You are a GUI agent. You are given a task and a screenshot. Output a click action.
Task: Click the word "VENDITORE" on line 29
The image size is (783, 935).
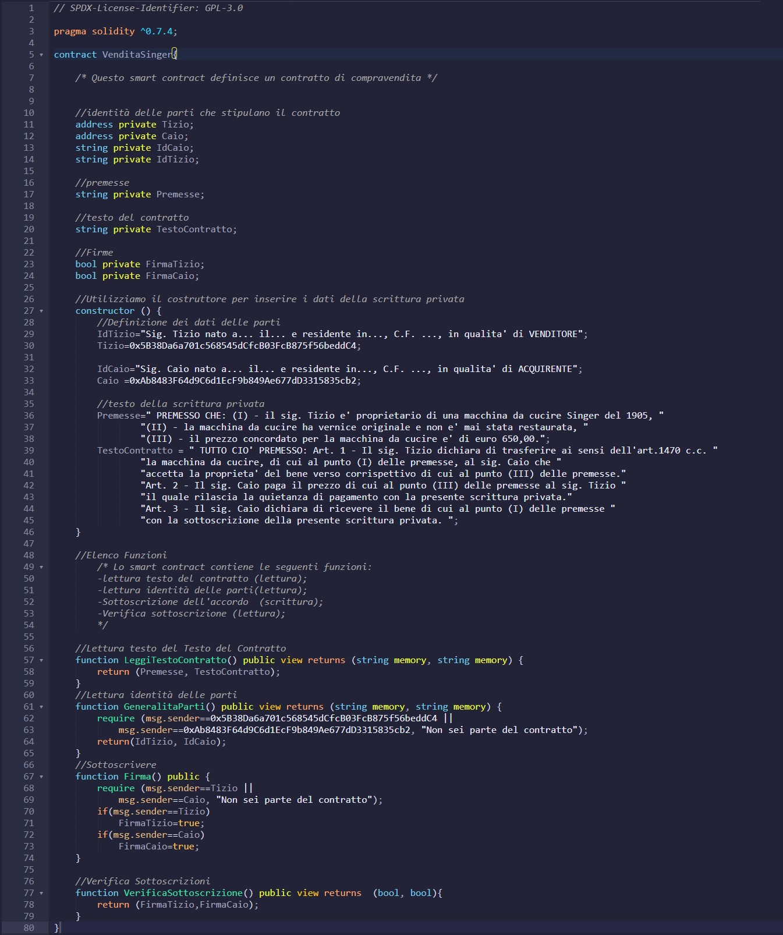click(x=552, y=334)
